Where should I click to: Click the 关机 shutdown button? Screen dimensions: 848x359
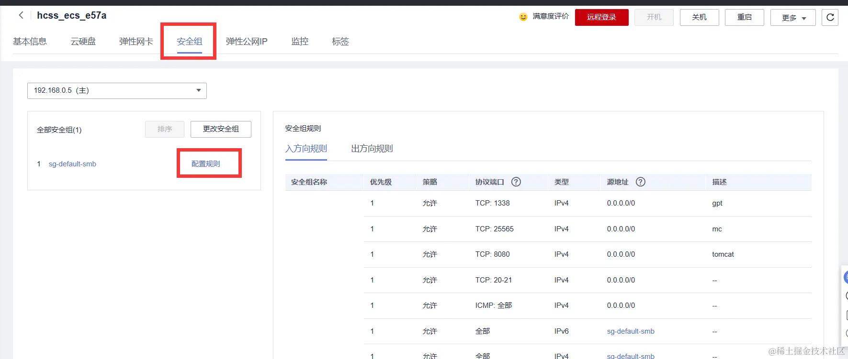point(699,17)
